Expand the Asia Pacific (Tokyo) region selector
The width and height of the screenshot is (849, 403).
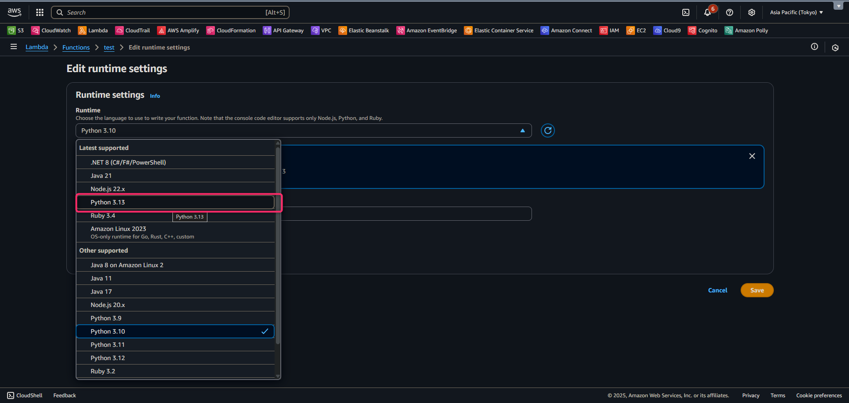[796, 12]
